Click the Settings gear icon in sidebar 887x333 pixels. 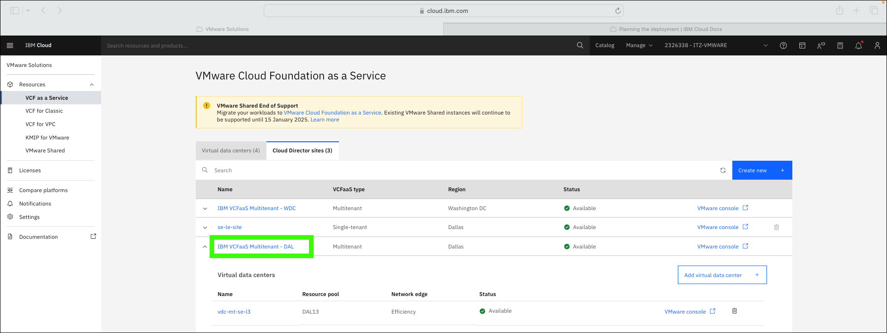[10, 217]
